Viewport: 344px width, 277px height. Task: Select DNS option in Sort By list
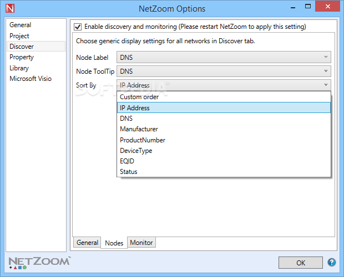click(x=224, y=118)
